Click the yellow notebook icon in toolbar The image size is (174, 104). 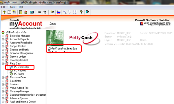[21, 12]
